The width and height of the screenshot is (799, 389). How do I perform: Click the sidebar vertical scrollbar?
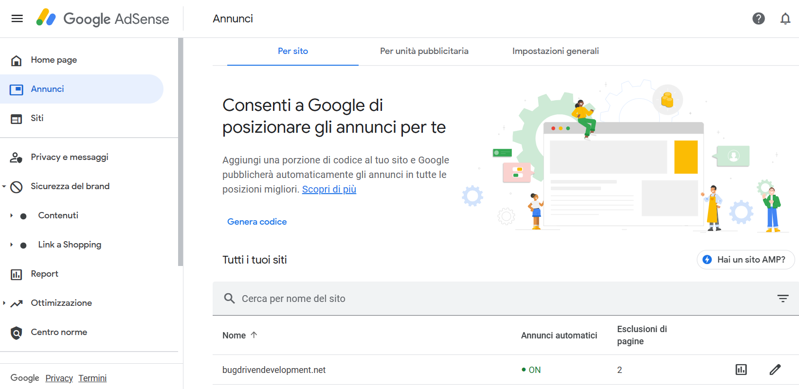pyautogui.click(x=181, y=152)
